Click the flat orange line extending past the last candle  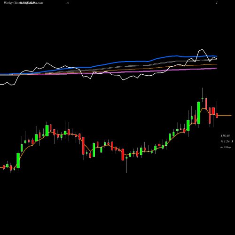point(225,116)
